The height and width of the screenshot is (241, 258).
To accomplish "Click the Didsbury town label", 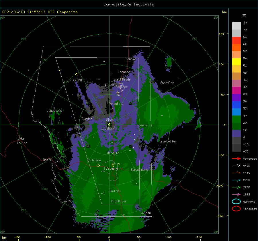I will point(108,128).
